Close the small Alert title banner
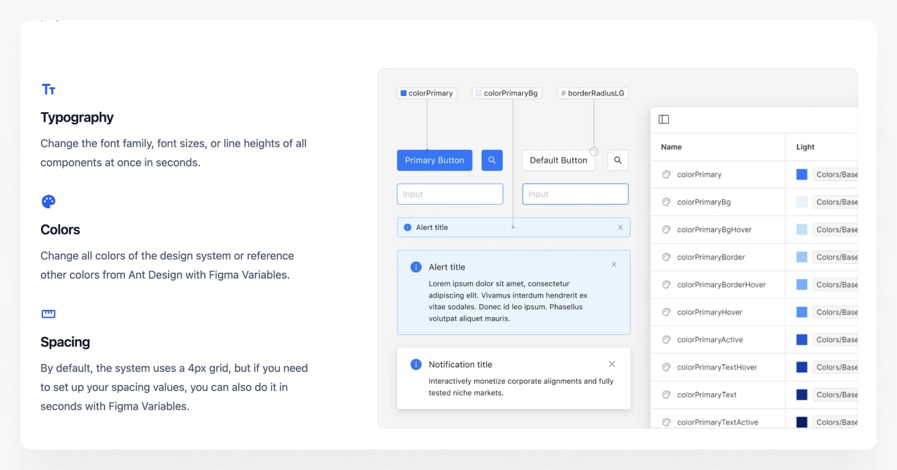897x470 pixels. (x=620, y=227)
